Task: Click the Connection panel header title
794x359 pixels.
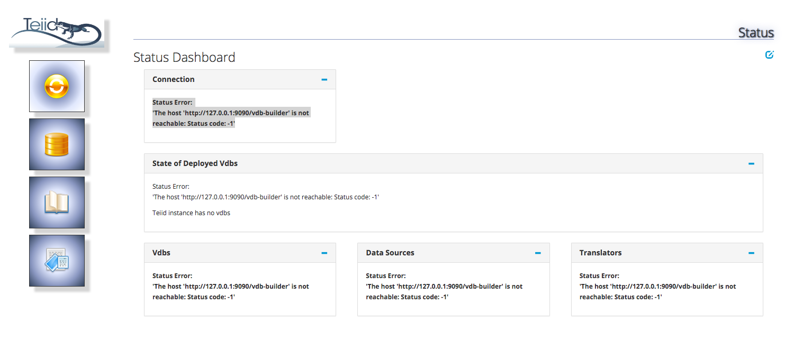Action: (x=174, y=79)
